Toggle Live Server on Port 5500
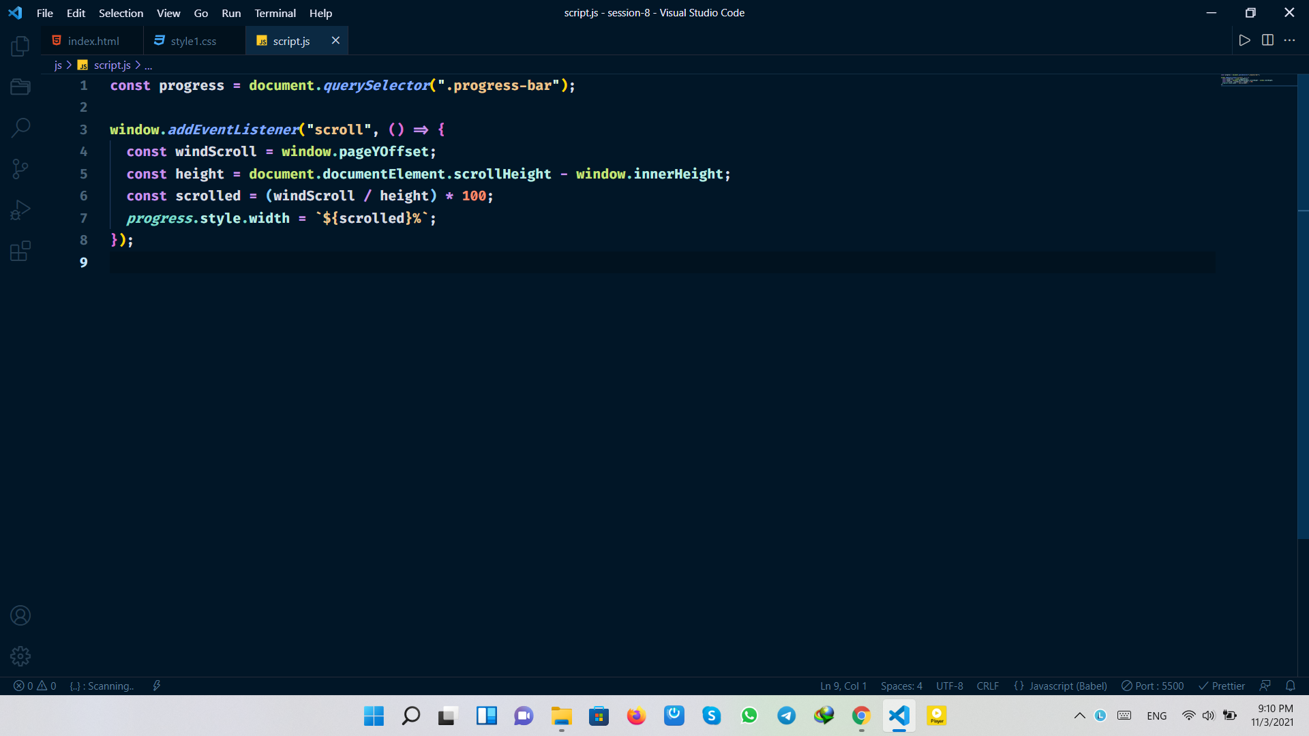Image resolution: width=1309 pixels, height=736 pixels. click(x=1152, y=686)
